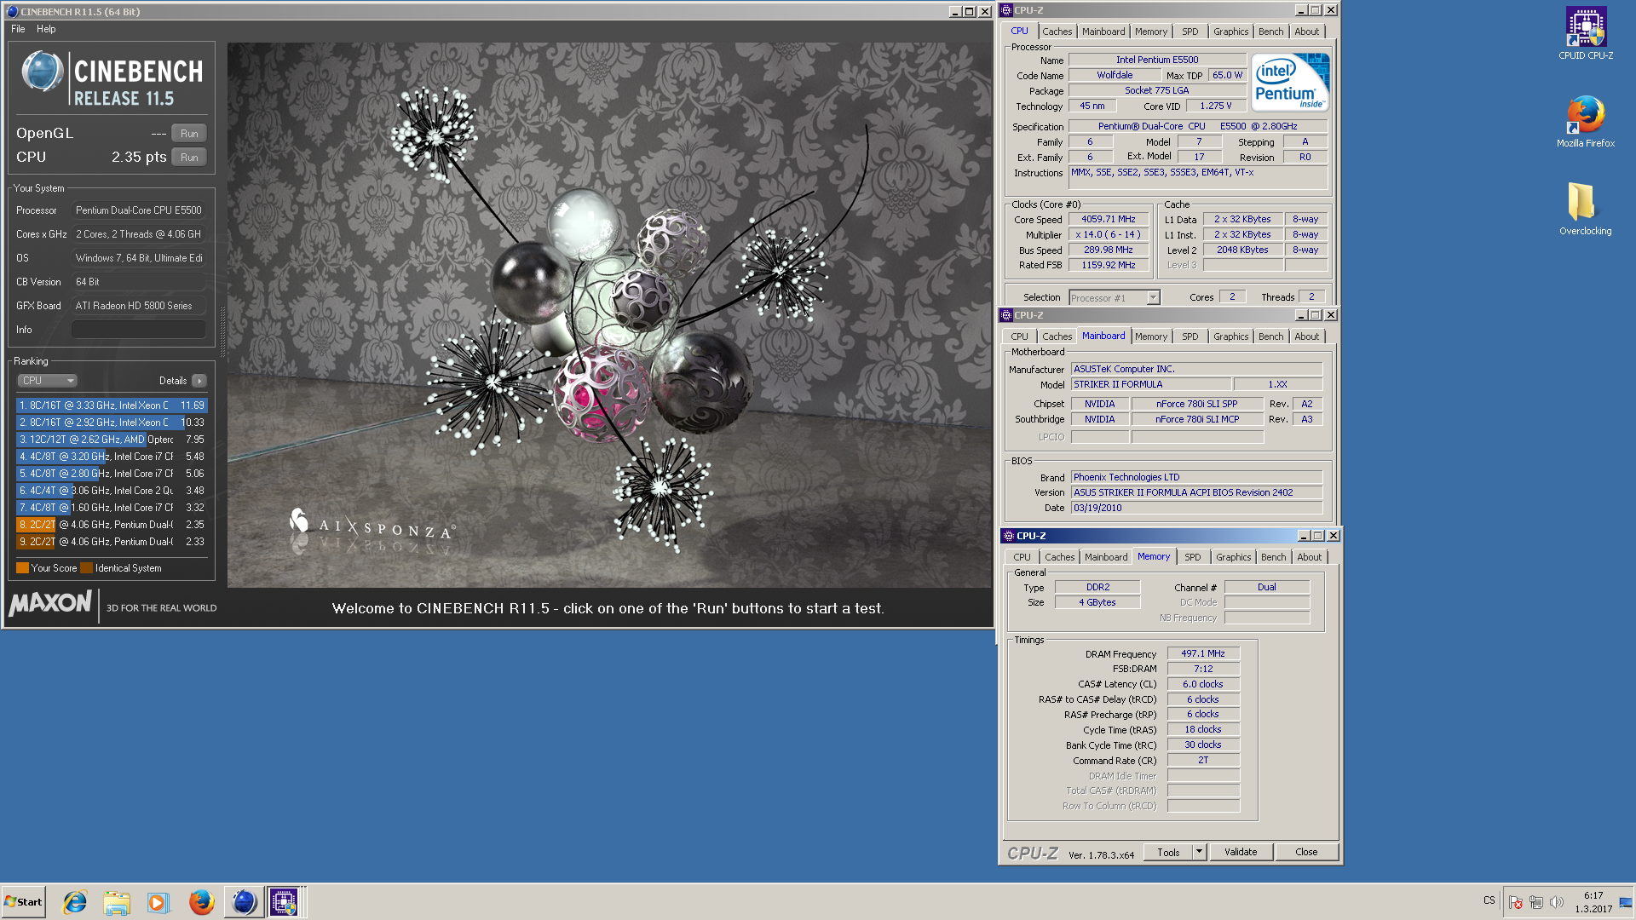Click the show desktop tray icon
1636x920 pixels.
pos(1626,902)
